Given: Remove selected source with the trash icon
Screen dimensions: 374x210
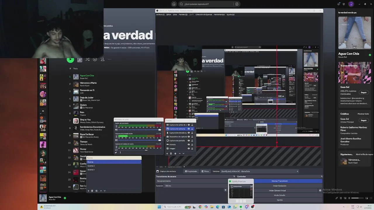Looking at the screenshot, I should 171,153.
